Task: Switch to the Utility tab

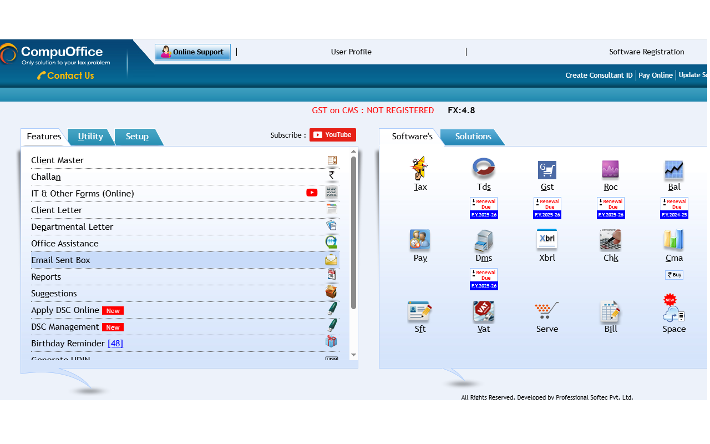Action: (x=90, y=137)
